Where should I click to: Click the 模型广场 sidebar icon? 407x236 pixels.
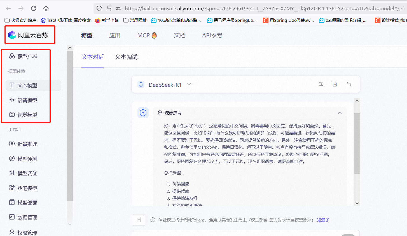(12, 56)
